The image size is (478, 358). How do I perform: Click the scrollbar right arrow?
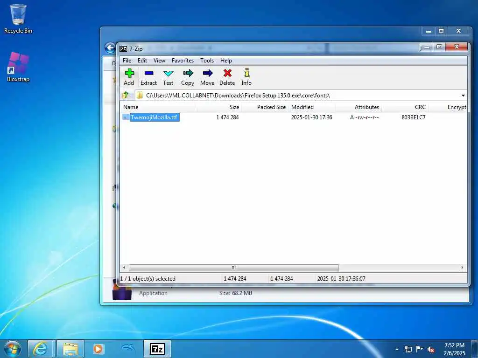pos(462,268)
